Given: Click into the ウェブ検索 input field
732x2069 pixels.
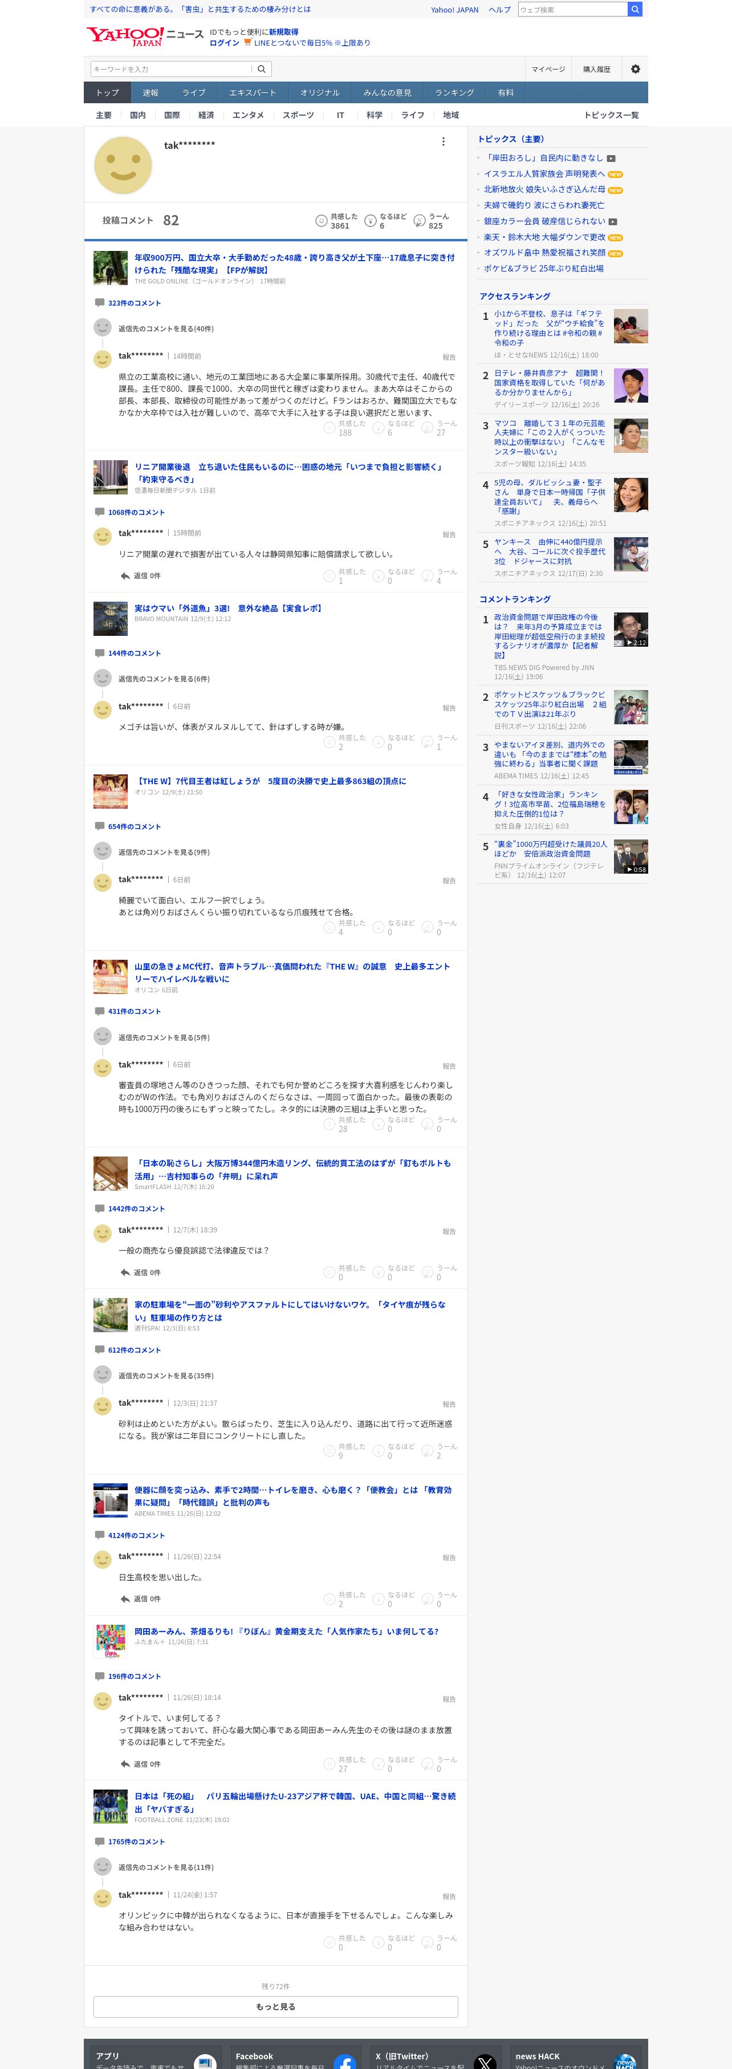Looking at the screenshot, I should [572, 10].
